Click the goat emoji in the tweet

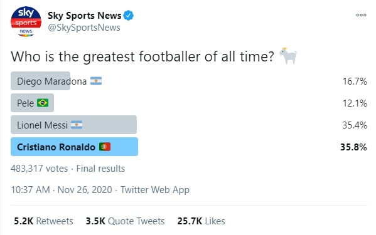tap(288, 56)
